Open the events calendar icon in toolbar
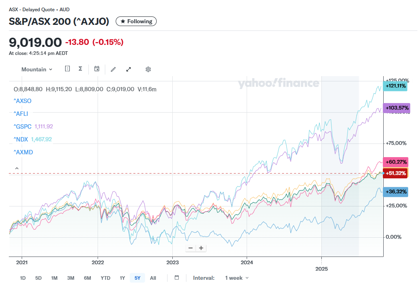419x289 pixels. pos(97,69)
